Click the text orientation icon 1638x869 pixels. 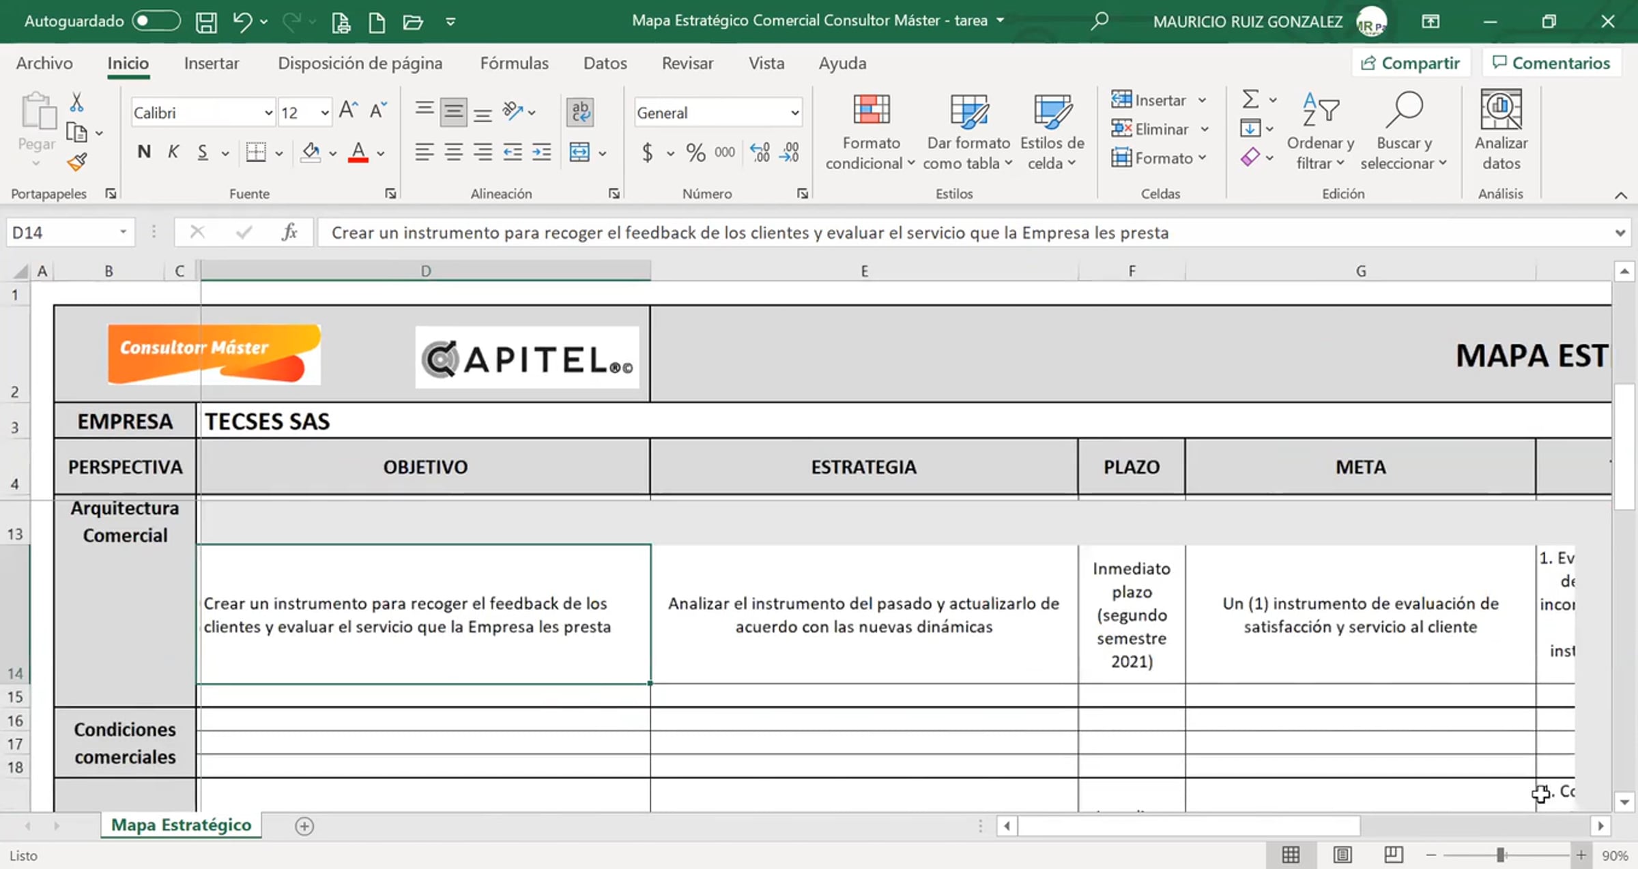pos(513,111)
